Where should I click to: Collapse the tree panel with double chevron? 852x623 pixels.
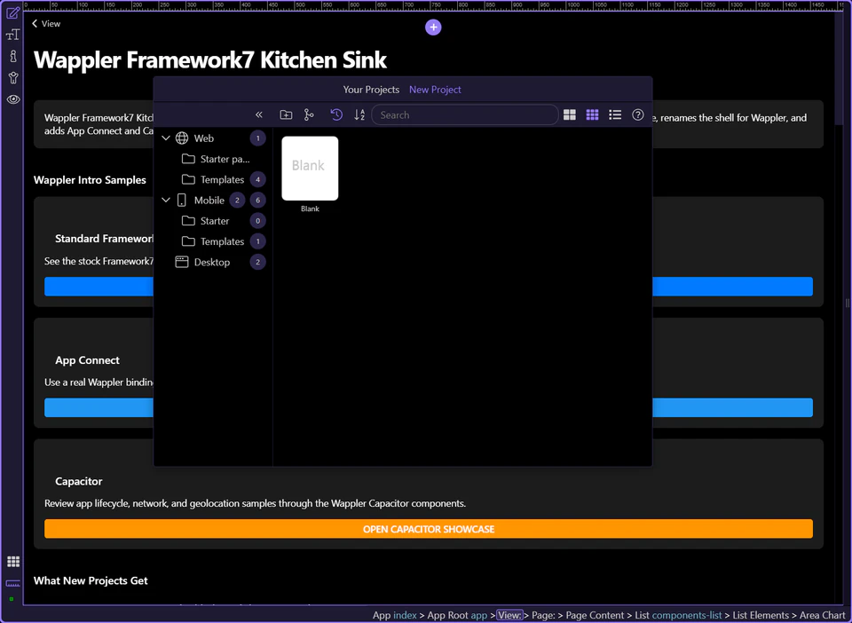[x=258, y=114]
